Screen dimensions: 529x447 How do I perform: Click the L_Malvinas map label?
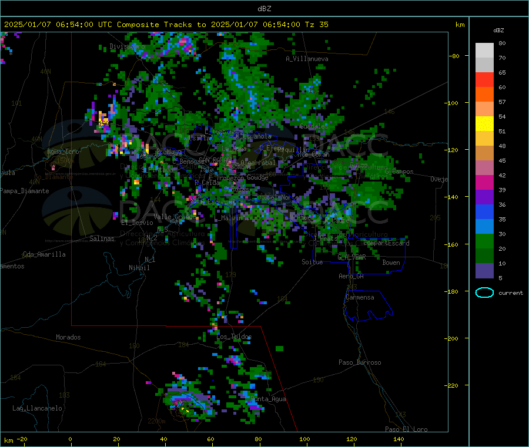(x=232, y=218)
